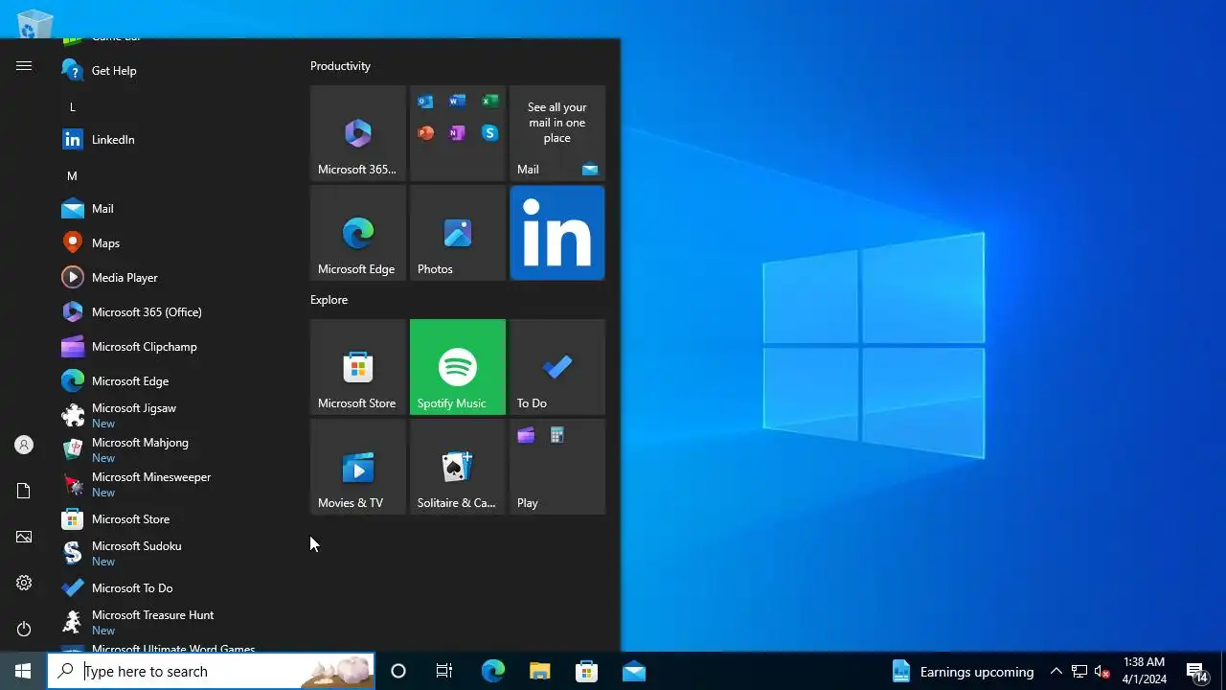The height and width of the screenshot is (690, 1226).
Task: Open Microsoft Store from the taskbar
Action: coord(586,671)
